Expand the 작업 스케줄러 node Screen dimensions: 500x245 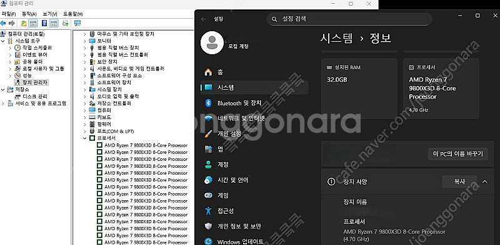[x=10, y=48]
